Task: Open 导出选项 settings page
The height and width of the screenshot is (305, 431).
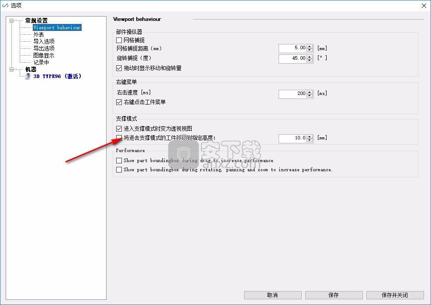Action: [44, 48]
